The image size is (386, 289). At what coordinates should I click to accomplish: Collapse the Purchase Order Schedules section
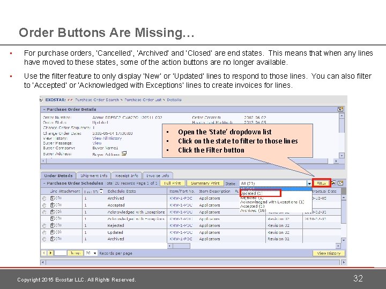coord(44,184)
